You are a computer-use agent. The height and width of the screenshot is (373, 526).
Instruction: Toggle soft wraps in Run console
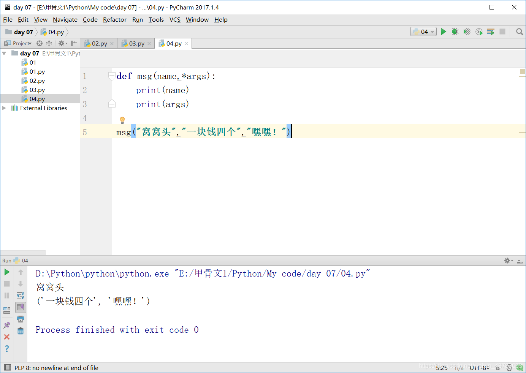click(21, 296)
